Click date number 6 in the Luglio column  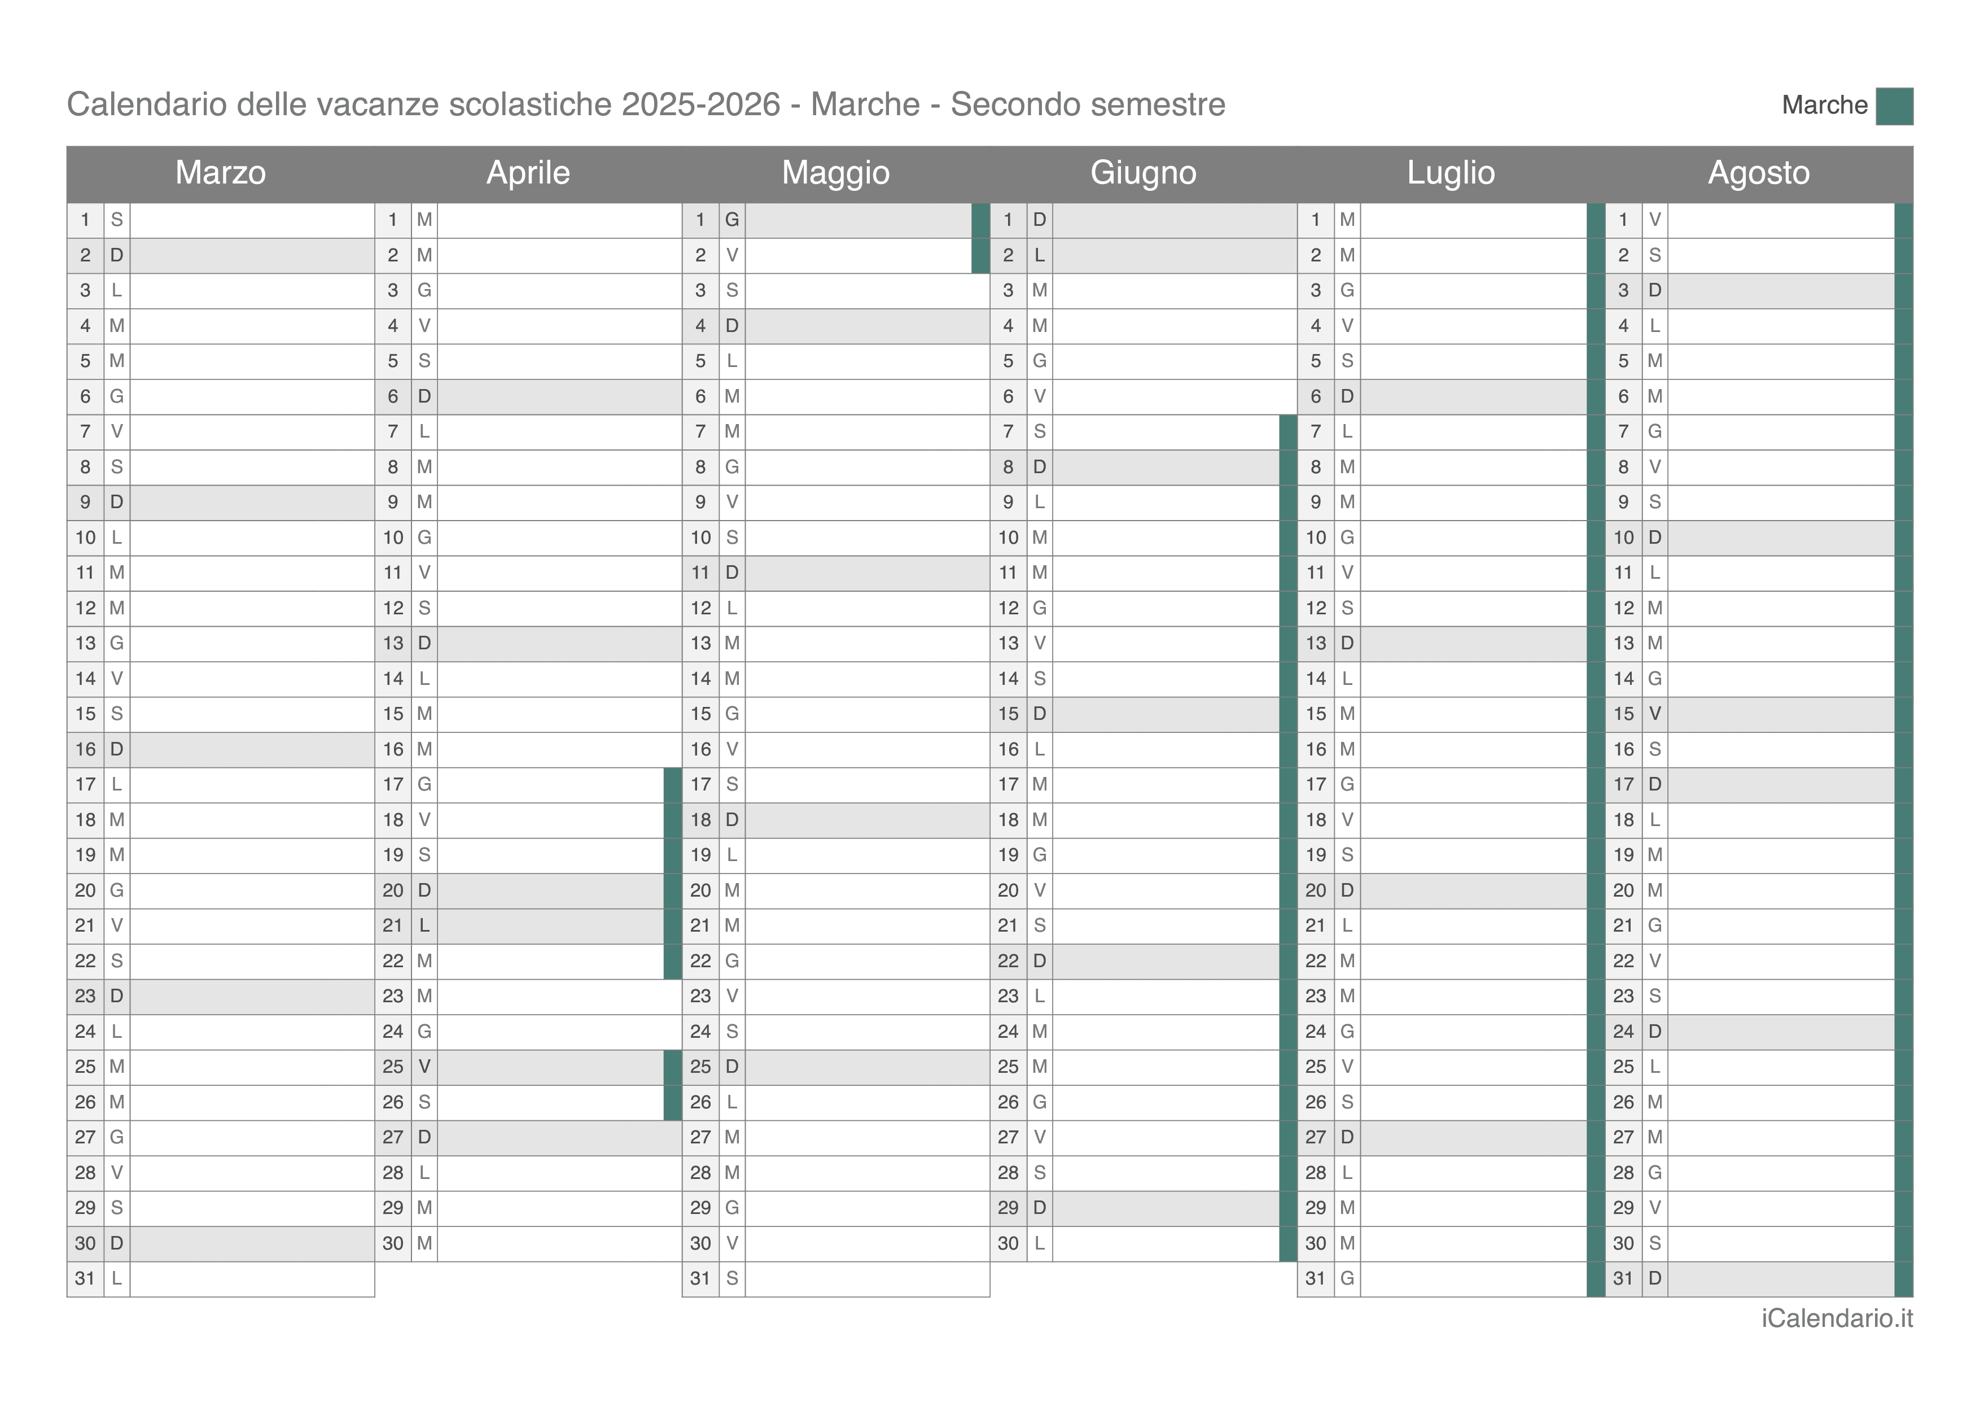point(1316,396)
